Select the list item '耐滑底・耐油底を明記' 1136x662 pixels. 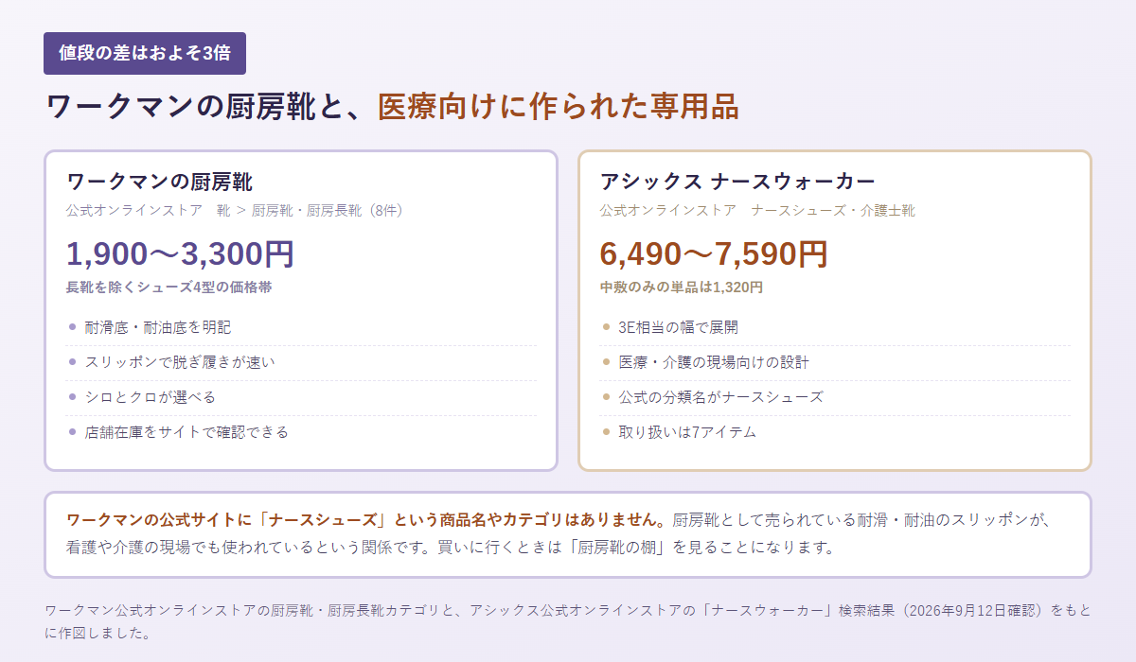click(302, 327)
